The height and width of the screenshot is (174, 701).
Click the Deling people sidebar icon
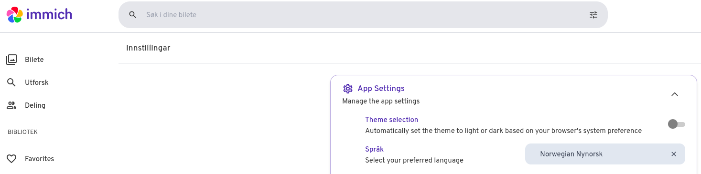coord(11,105)
